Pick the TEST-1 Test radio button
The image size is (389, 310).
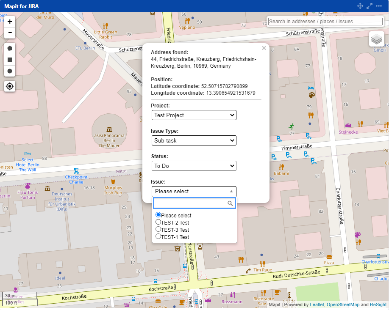point(158,237)
